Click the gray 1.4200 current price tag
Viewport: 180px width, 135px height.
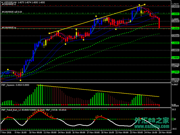click(175, 28)
